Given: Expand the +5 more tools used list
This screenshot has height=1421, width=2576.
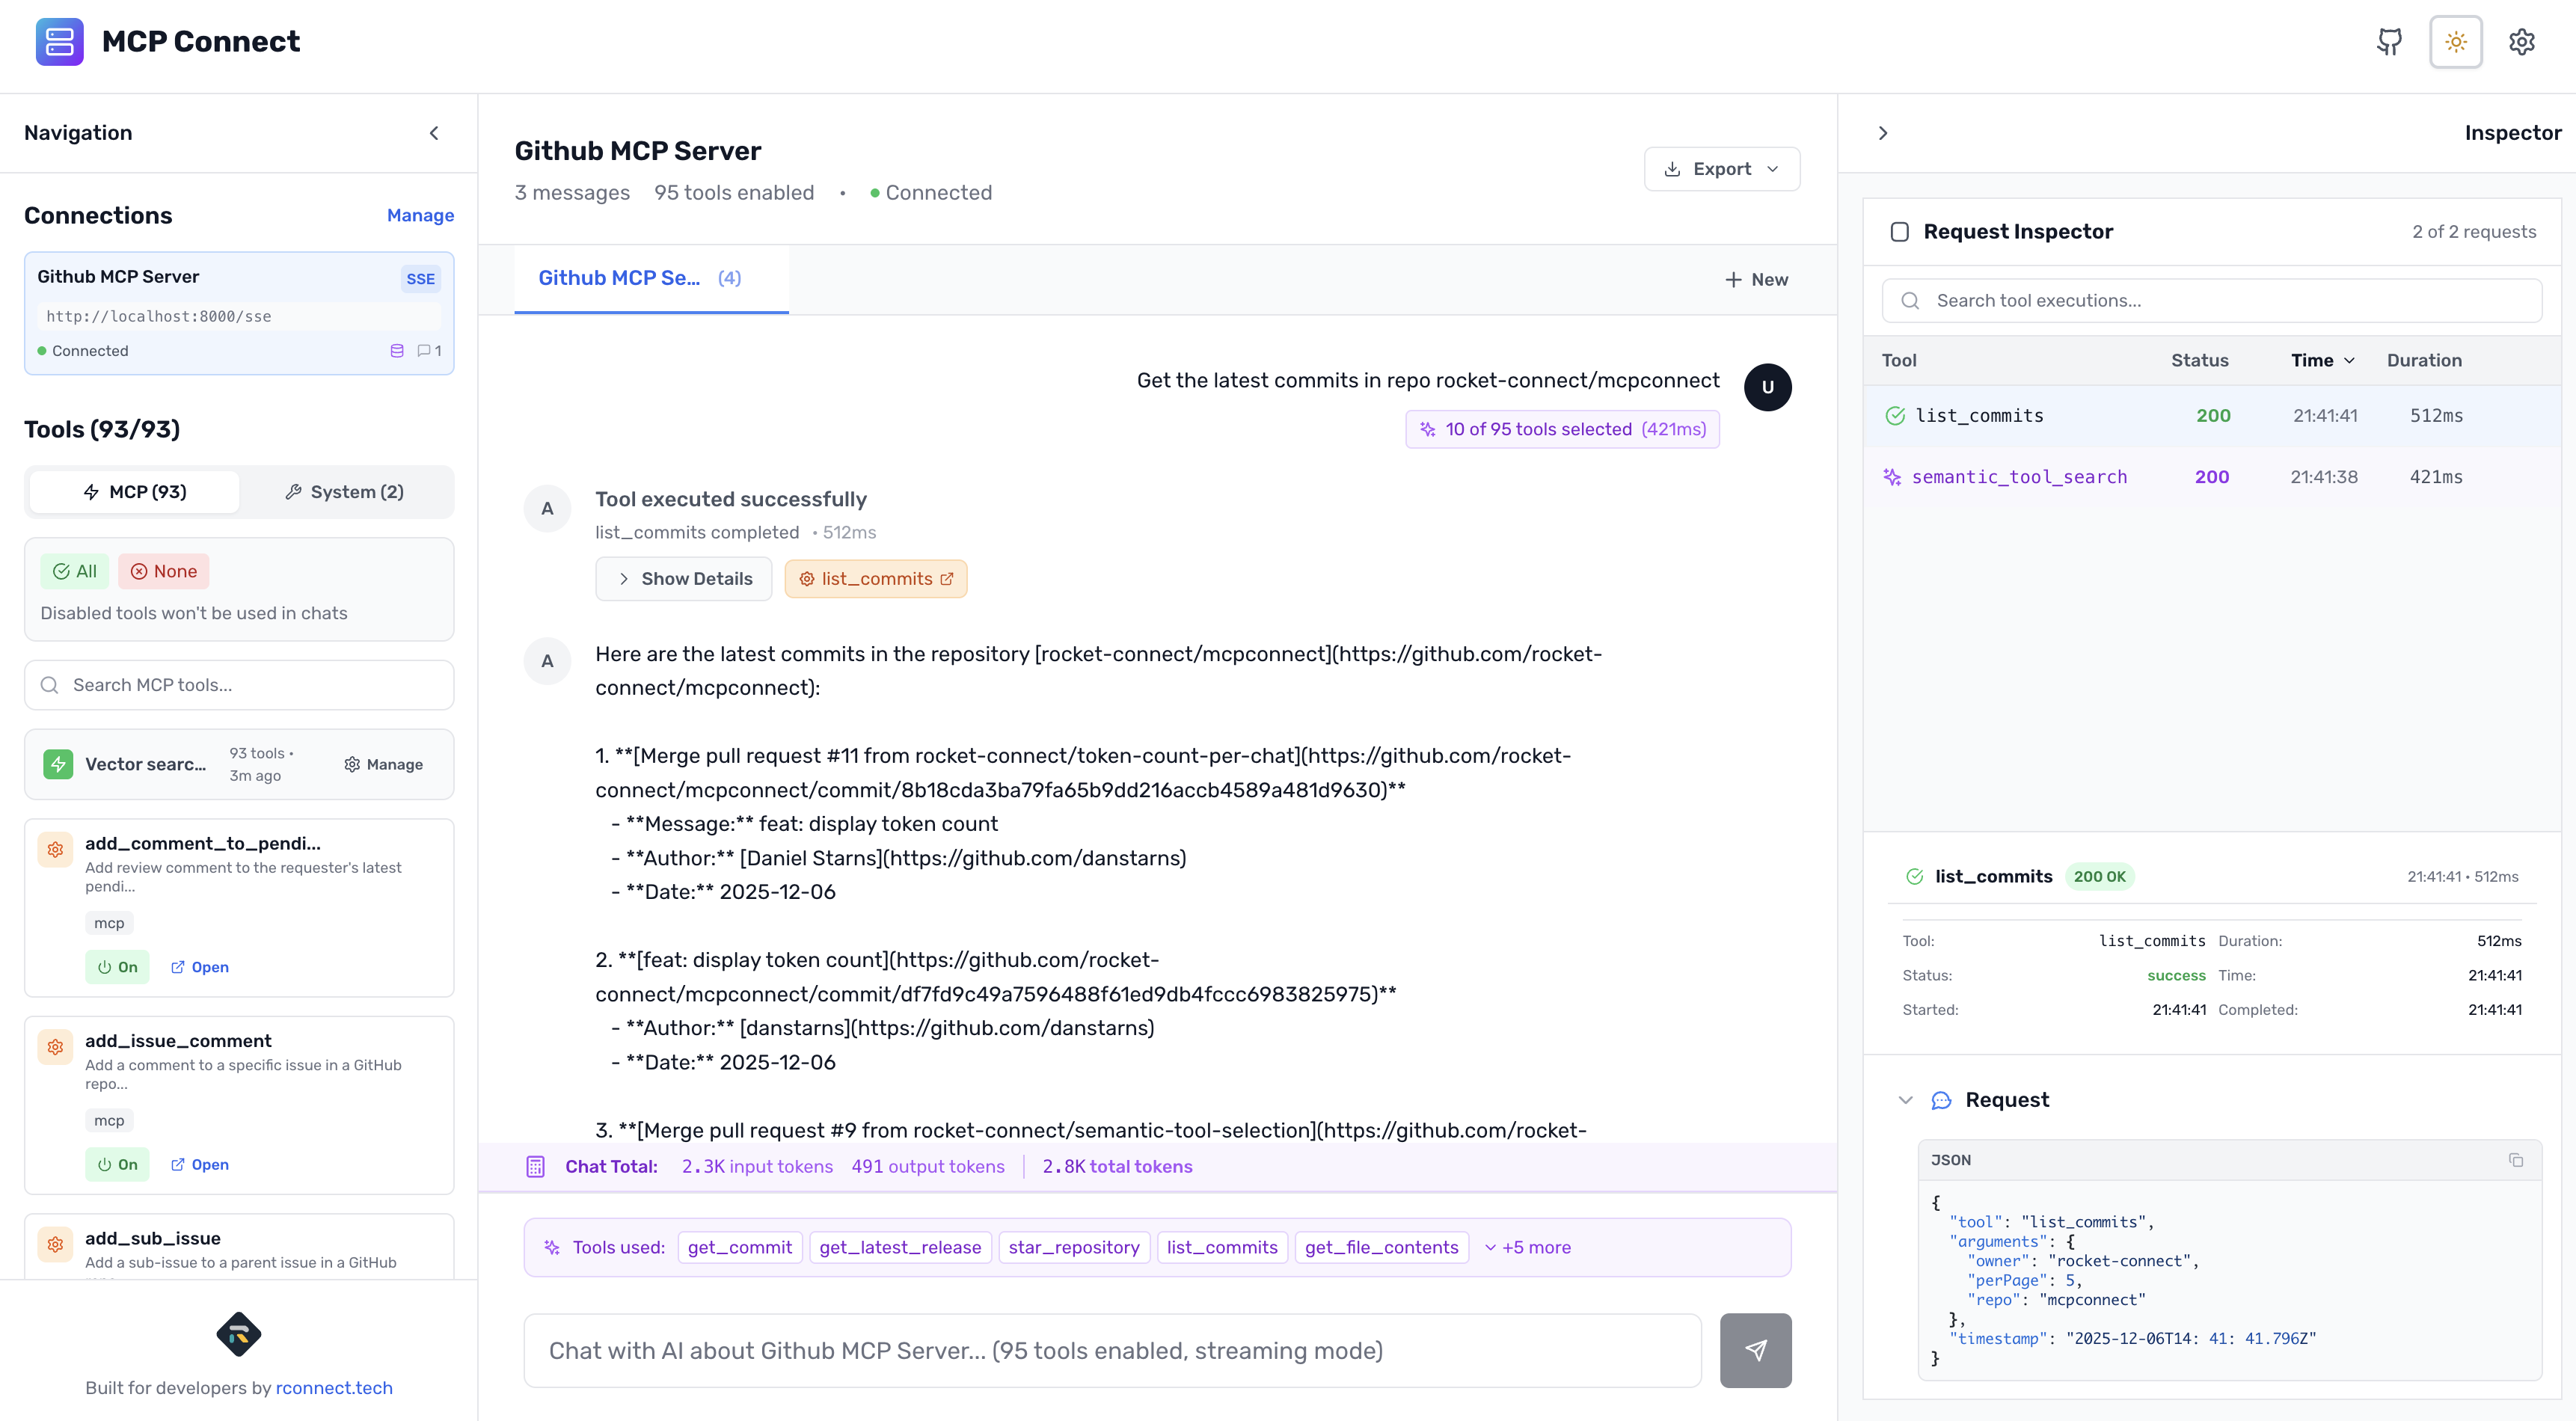Looking at the screenshot, I should click(x=1528, y=1247).
